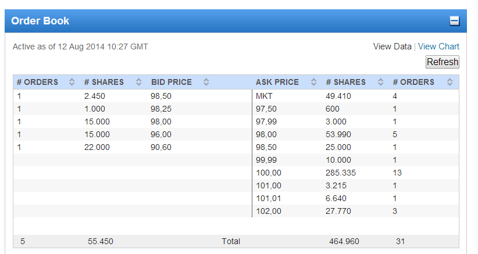
Task: Sort by BID PRICE arrows
Action: [206, 83]
